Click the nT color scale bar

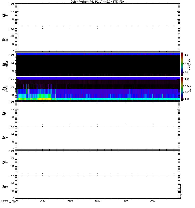pyautogui.click(x=183, y=89)
